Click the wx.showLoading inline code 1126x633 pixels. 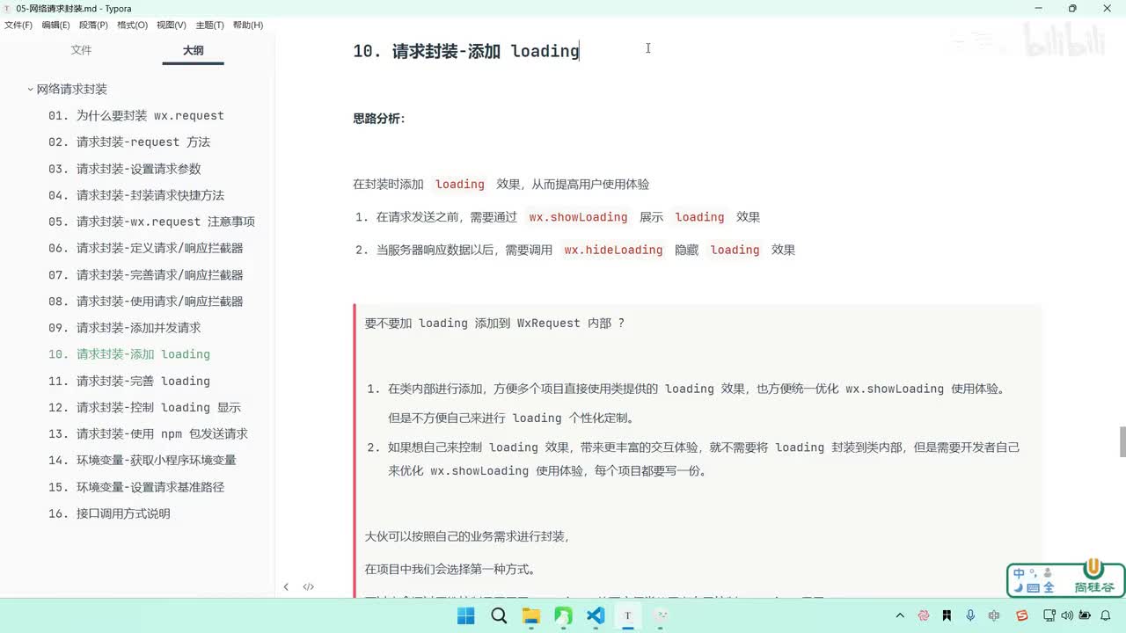coord(578,217)
